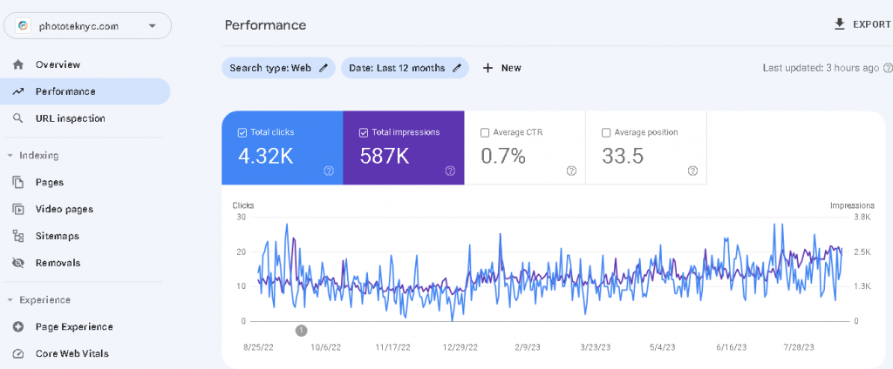893x369 pixels.
Task: Click the annotation marker numbered 1 on chart
Action: click(301, 331)
